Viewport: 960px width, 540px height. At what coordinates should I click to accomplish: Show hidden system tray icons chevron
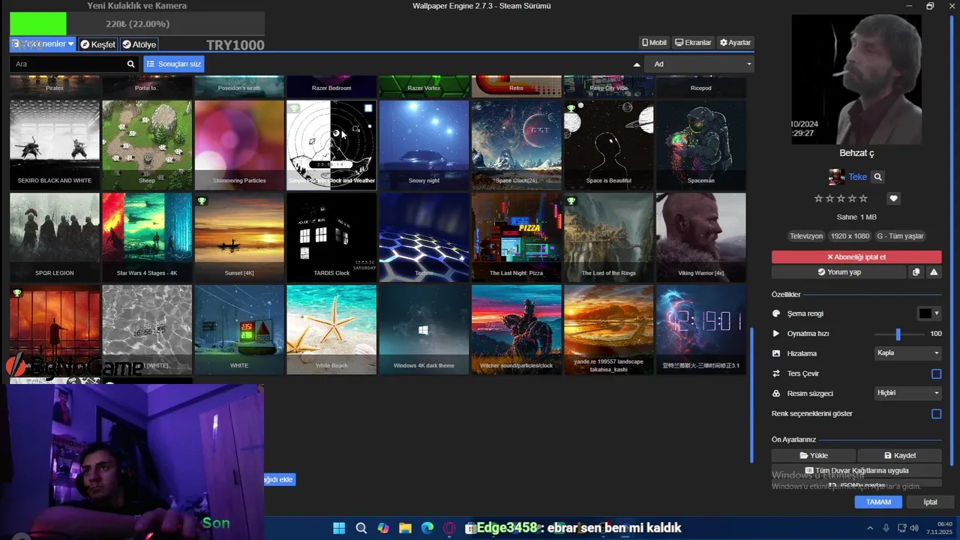[871, 528]
